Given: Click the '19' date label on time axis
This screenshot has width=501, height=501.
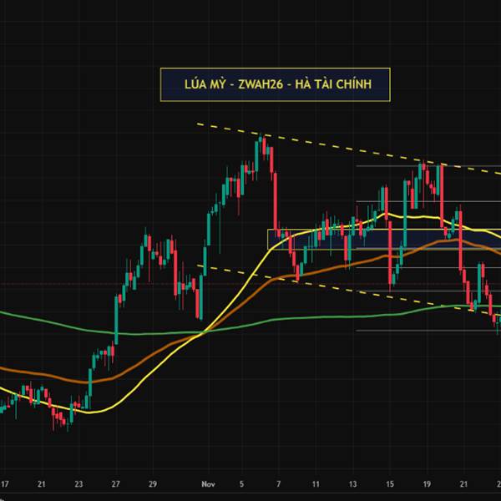Looking at the screenshot, I should tap(427, 484).
